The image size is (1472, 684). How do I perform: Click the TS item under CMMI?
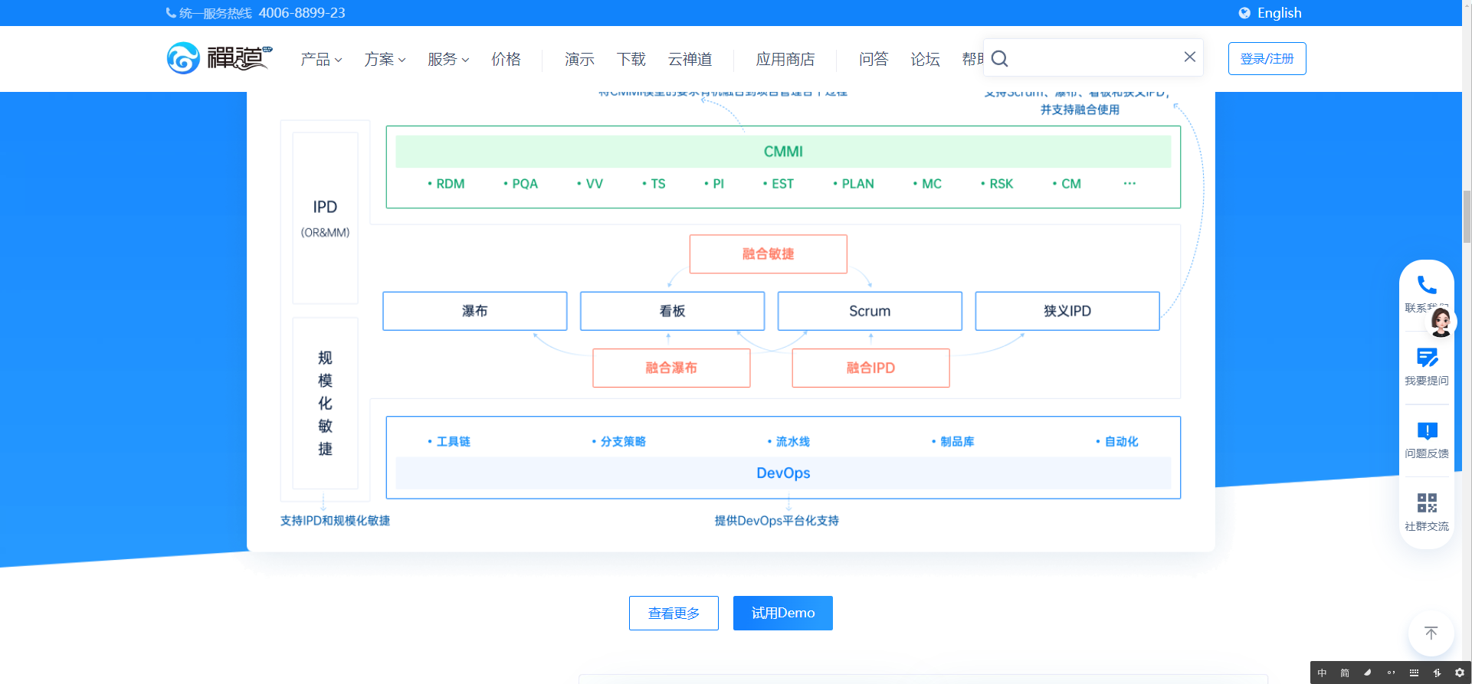click(654, 184)
